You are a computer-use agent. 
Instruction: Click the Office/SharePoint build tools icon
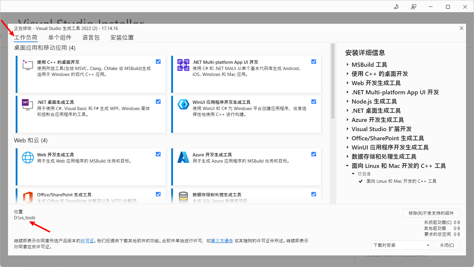(28, 197)
